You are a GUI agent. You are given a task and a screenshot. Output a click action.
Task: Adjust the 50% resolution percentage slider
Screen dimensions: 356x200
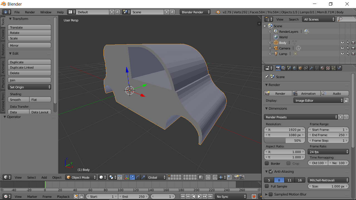(285, 141)
